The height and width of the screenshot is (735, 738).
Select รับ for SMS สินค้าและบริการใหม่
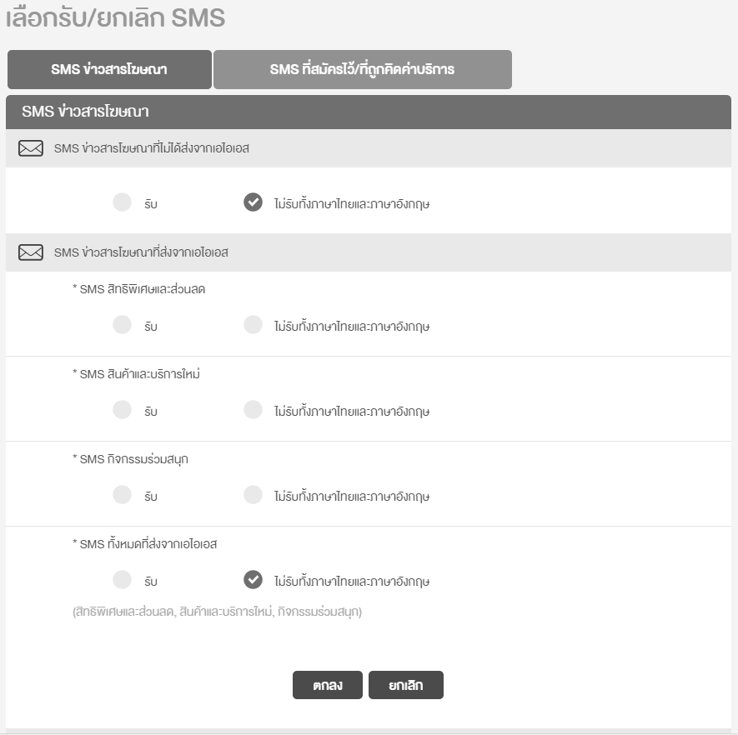(x=122, y=410)
